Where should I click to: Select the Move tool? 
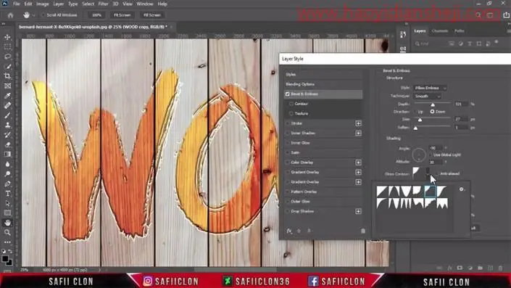coord(7,37)
